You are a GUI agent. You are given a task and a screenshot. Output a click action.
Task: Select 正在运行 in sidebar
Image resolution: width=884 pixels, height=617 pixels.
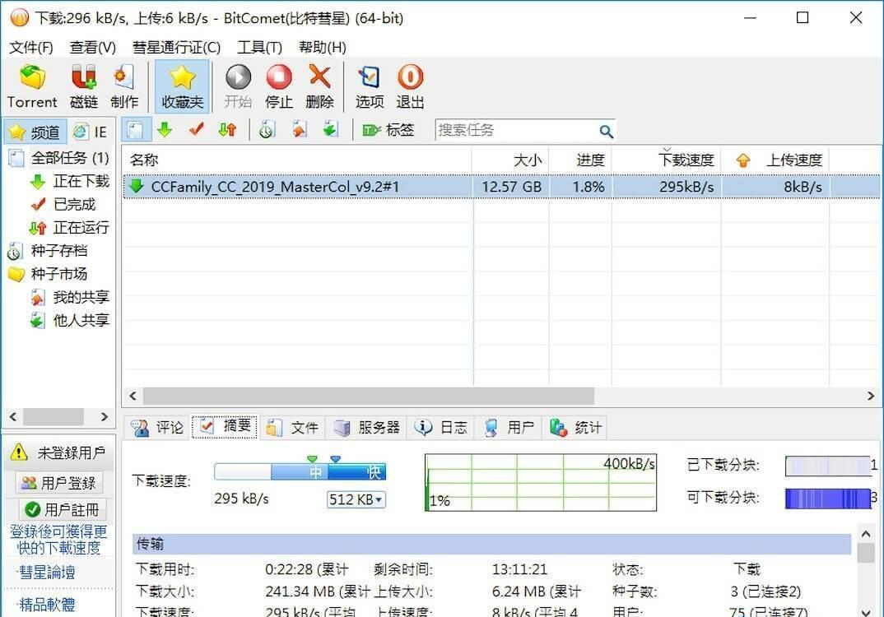[x=69, y=228]
